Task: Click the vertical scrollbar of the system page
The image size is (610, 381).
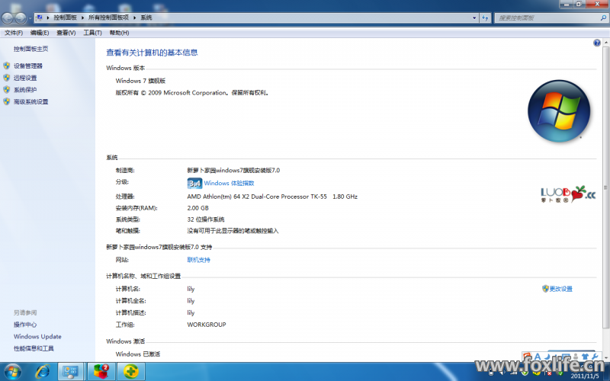Action: click(605, 187)
